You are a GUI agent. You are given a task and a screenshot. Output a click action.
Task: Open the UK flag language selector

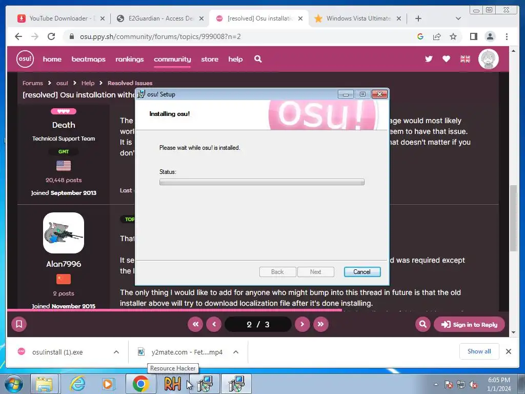point(465,59)
